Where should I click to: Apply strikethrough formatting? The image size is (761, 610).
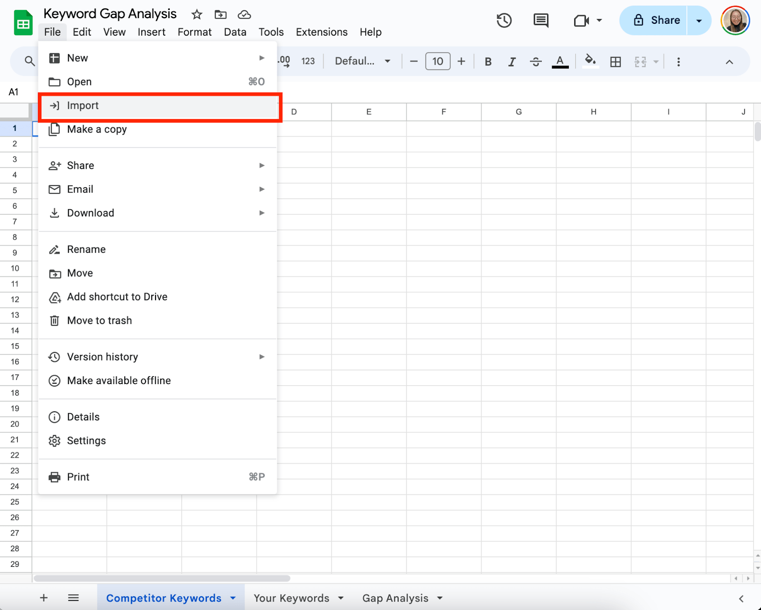[x=536, y=62]
